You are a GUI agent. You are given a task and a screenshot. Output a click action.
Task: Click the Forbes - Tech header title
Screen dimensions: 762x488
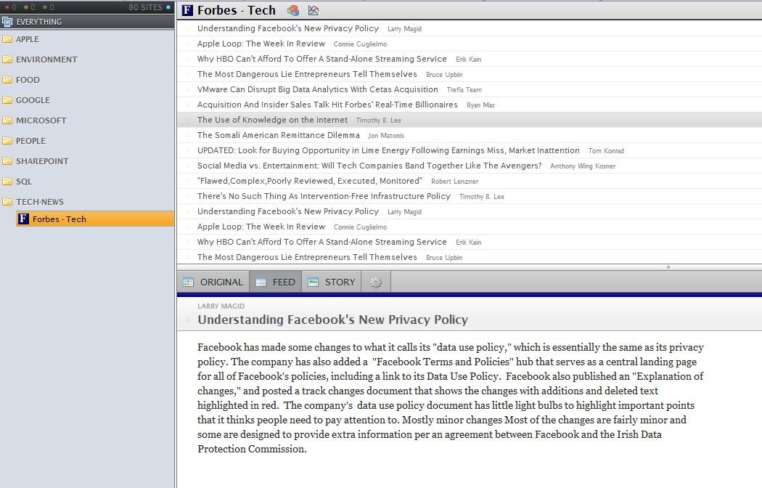pos(236,10)
